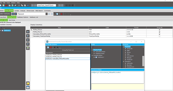Enable Group By for Calculated_TotalOpenRelQty row
This screenshot has height=91, width=173.
click(x=159, y=36)
